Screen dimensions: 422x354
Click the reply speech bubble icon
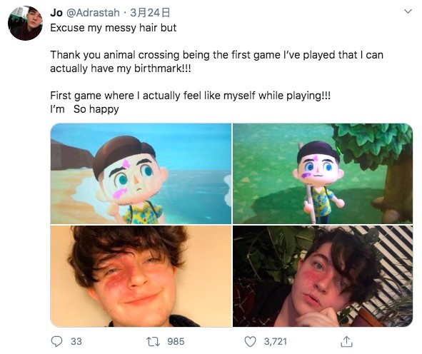(x=57, y=341)
